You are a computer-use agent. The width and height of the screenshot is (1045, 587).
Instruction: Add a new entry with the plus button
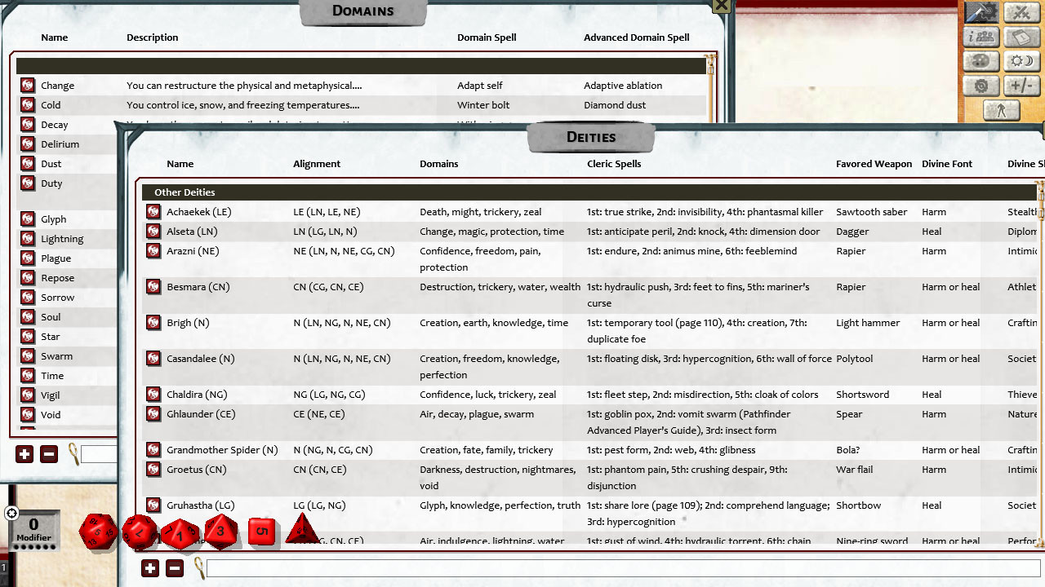(149, 567)
